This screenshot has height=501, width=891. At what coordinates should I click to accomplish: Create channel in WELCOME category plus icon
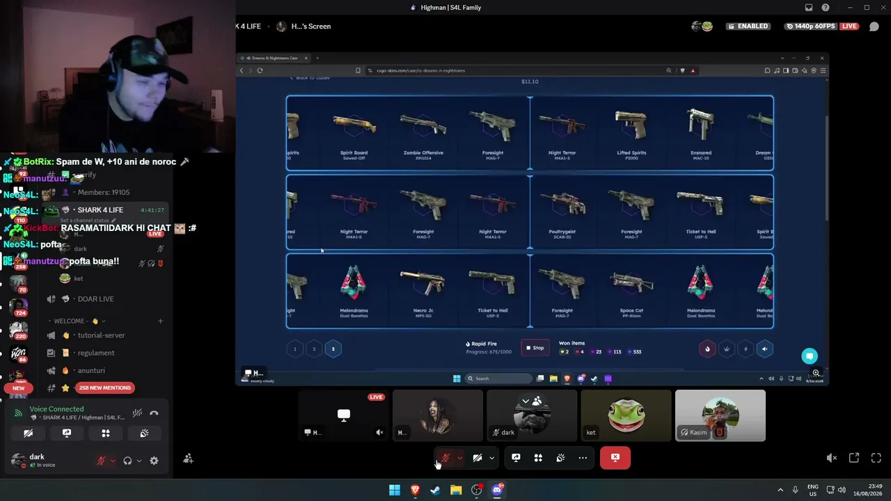(160, 321)
